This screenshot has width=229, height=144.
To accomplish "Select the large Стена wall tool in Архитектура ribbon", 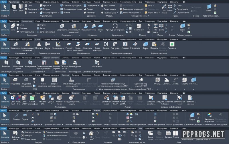I will (x=14, y=8).
